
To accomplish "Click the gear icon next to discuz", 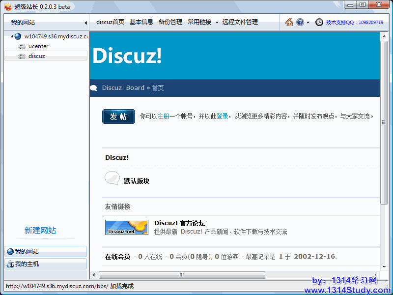I will 22,56.
